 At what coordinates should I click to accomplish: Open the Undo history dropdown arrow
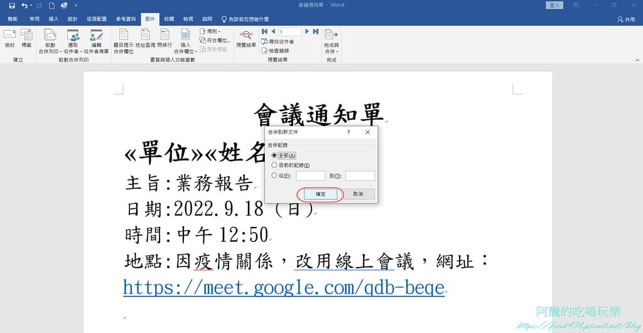[x=31, y=5]
